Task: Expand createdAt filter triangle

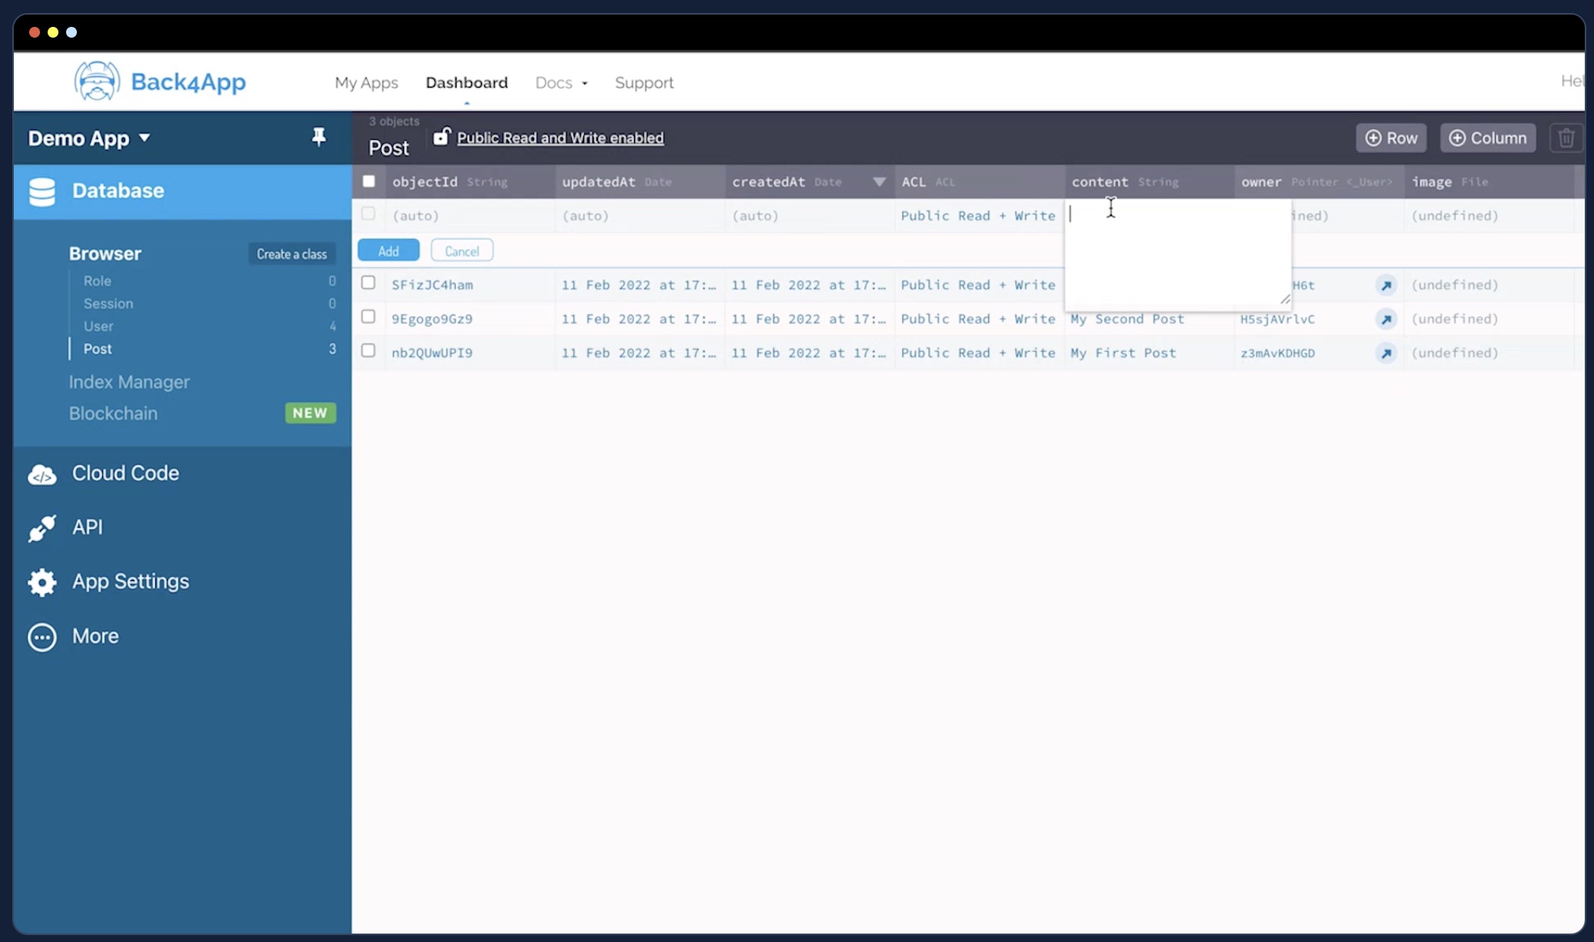Action: point(878,181)
